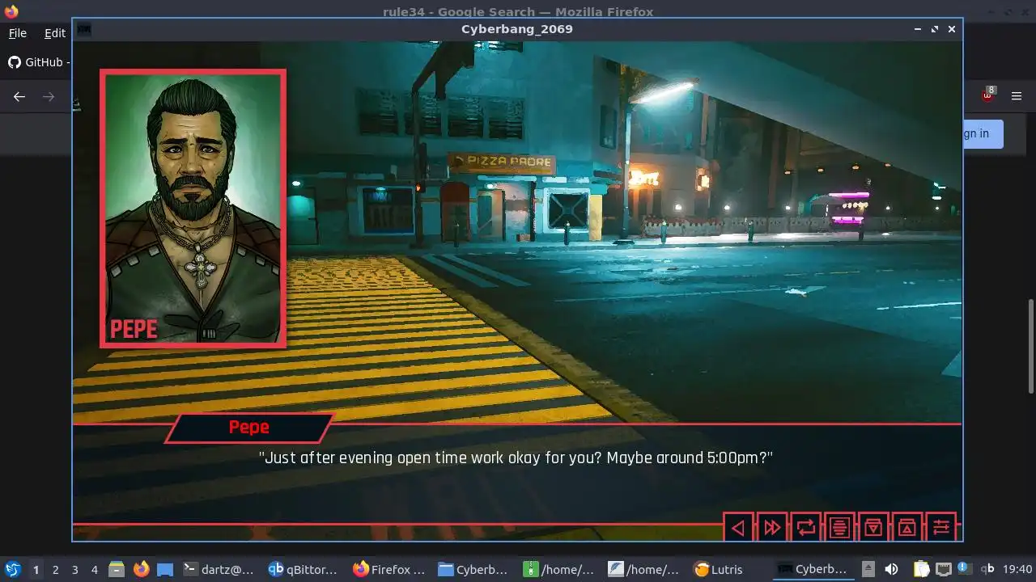The height and width of the screenshot is (582, 1036).
Task: Open Firefox hamburger application menu
Action: pos(1017,96)
